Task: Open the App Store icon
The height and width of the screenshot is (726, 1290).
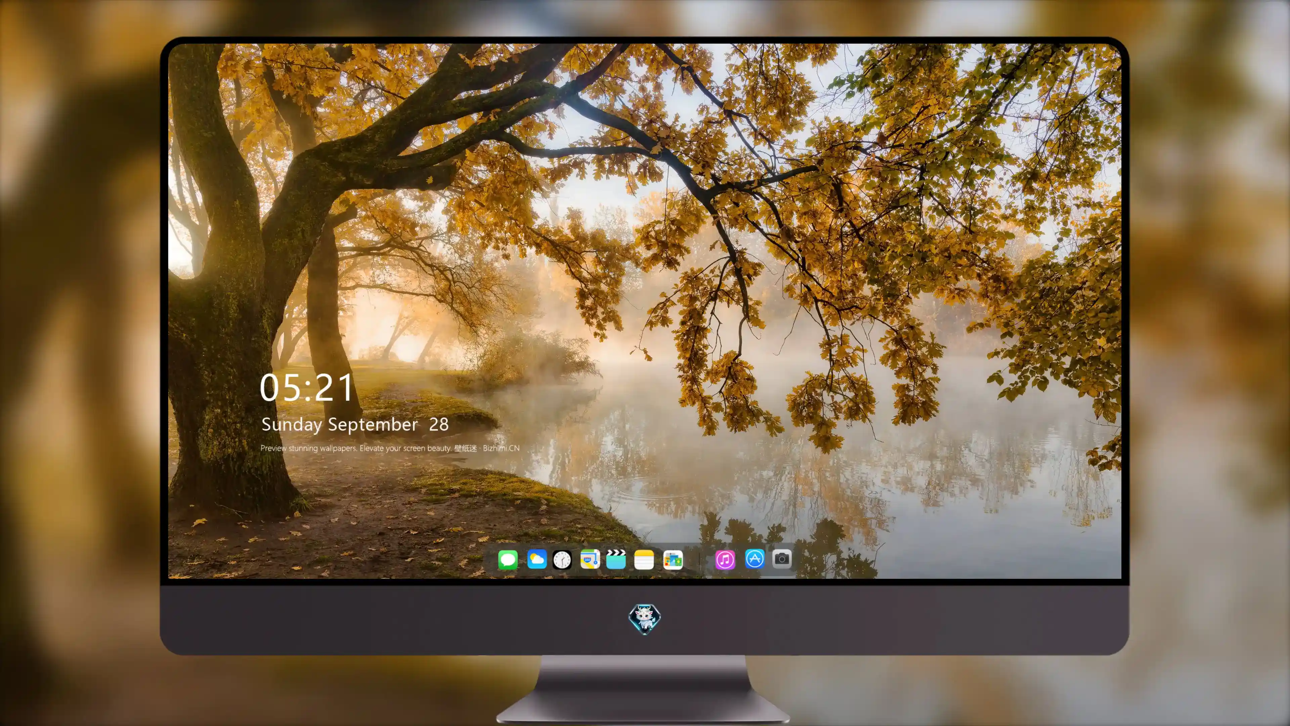Action: [755, 559]
